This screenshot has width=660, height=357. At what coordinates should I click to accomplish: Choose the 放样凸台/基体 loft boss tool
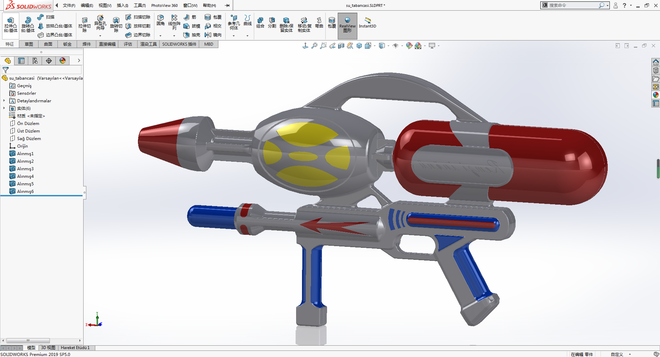click(55, 26)
